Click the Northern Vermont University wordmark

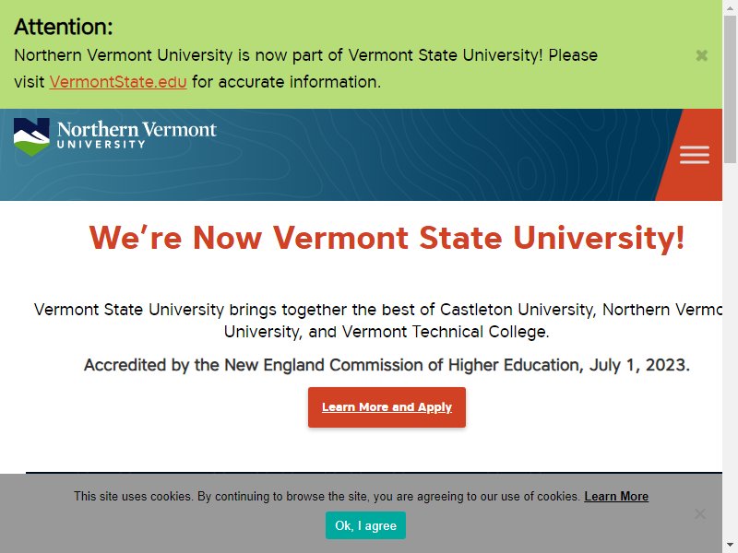pos(137,135)
